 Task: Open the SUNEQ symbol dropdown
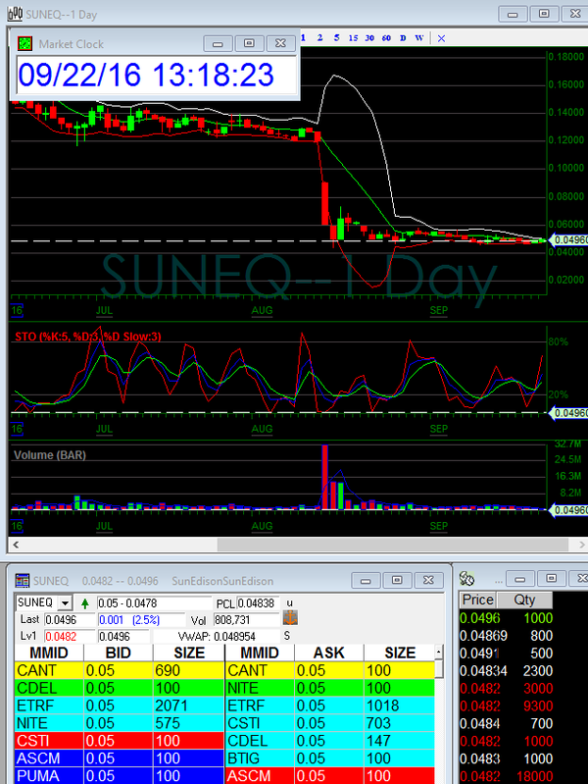point(65,603)
